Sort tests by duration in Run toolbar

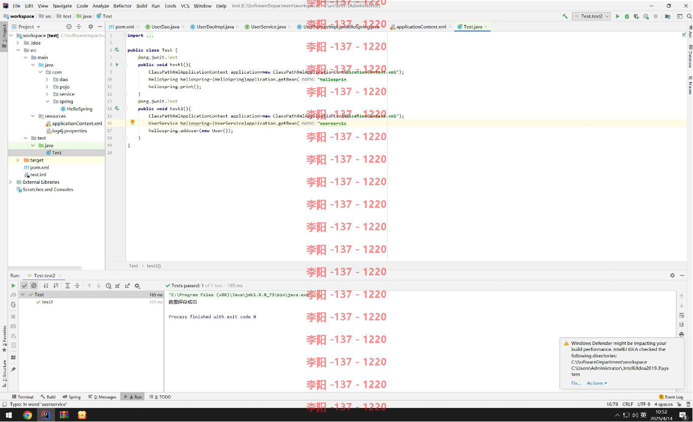[56, 285]
